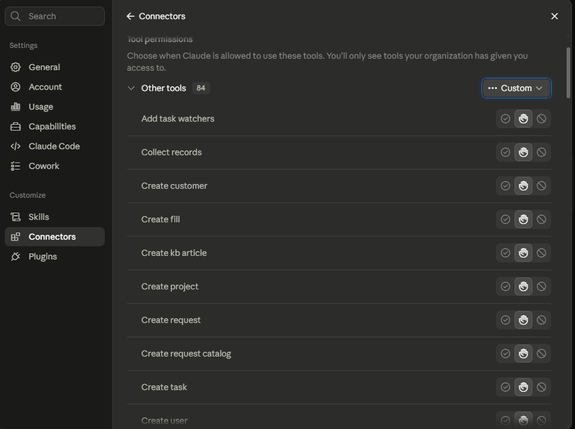Click the settings Search field
Image resolution: width=575 pixels, height=429 pixels.
55,16
